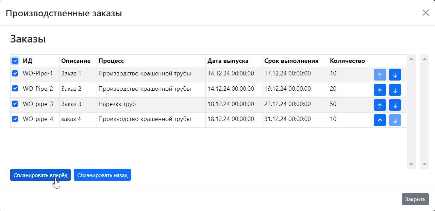Click the Спланировать вперёд button
The height and width of the screenshot is (211, 435).
pyautogui.click(x=40, y=175)
